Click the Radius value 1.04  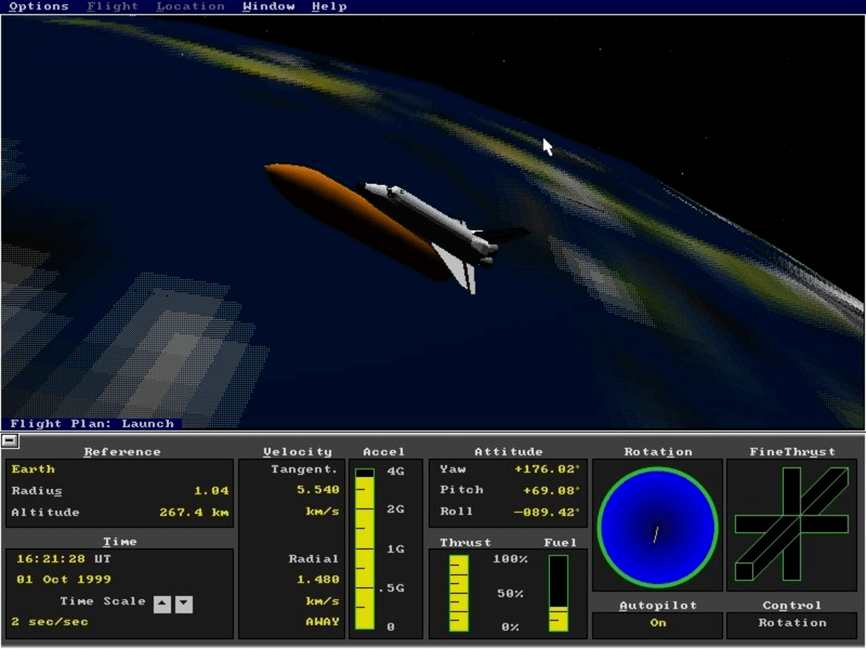(211, 491)
